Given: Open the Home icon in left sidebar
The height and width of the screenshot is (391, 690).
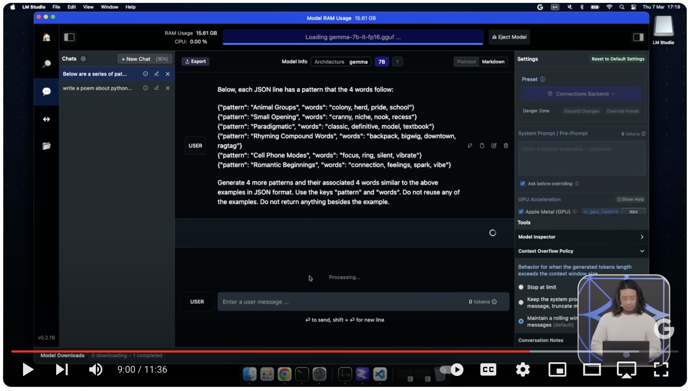Looking at the screenshot, I should [46, 37].
